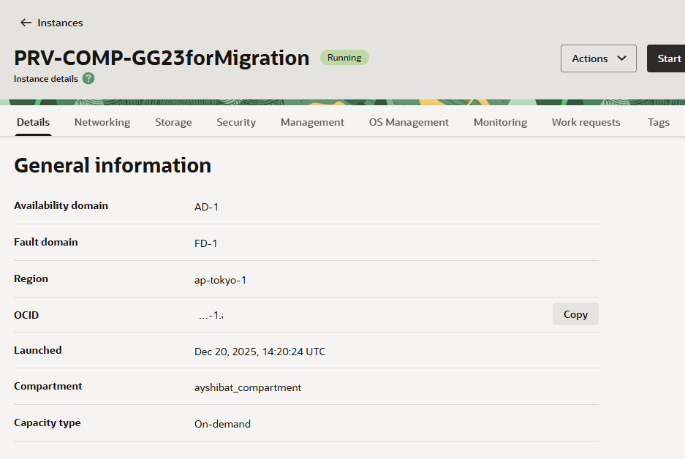This screenshot has height=459, width=685.
Task: Go to the Security tab
Action: pyautogui.click(x=236, y=122)
